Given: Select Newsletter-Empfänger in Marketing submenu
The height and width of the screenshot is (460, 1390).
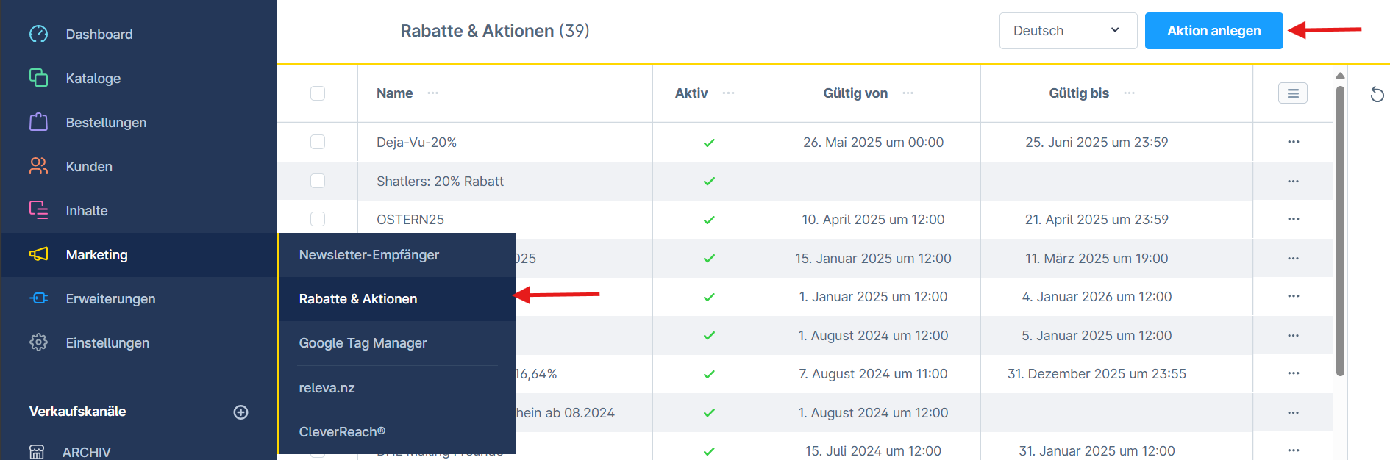Looking at the screenshot, I should pyautogui.click(x=368, y=255).
